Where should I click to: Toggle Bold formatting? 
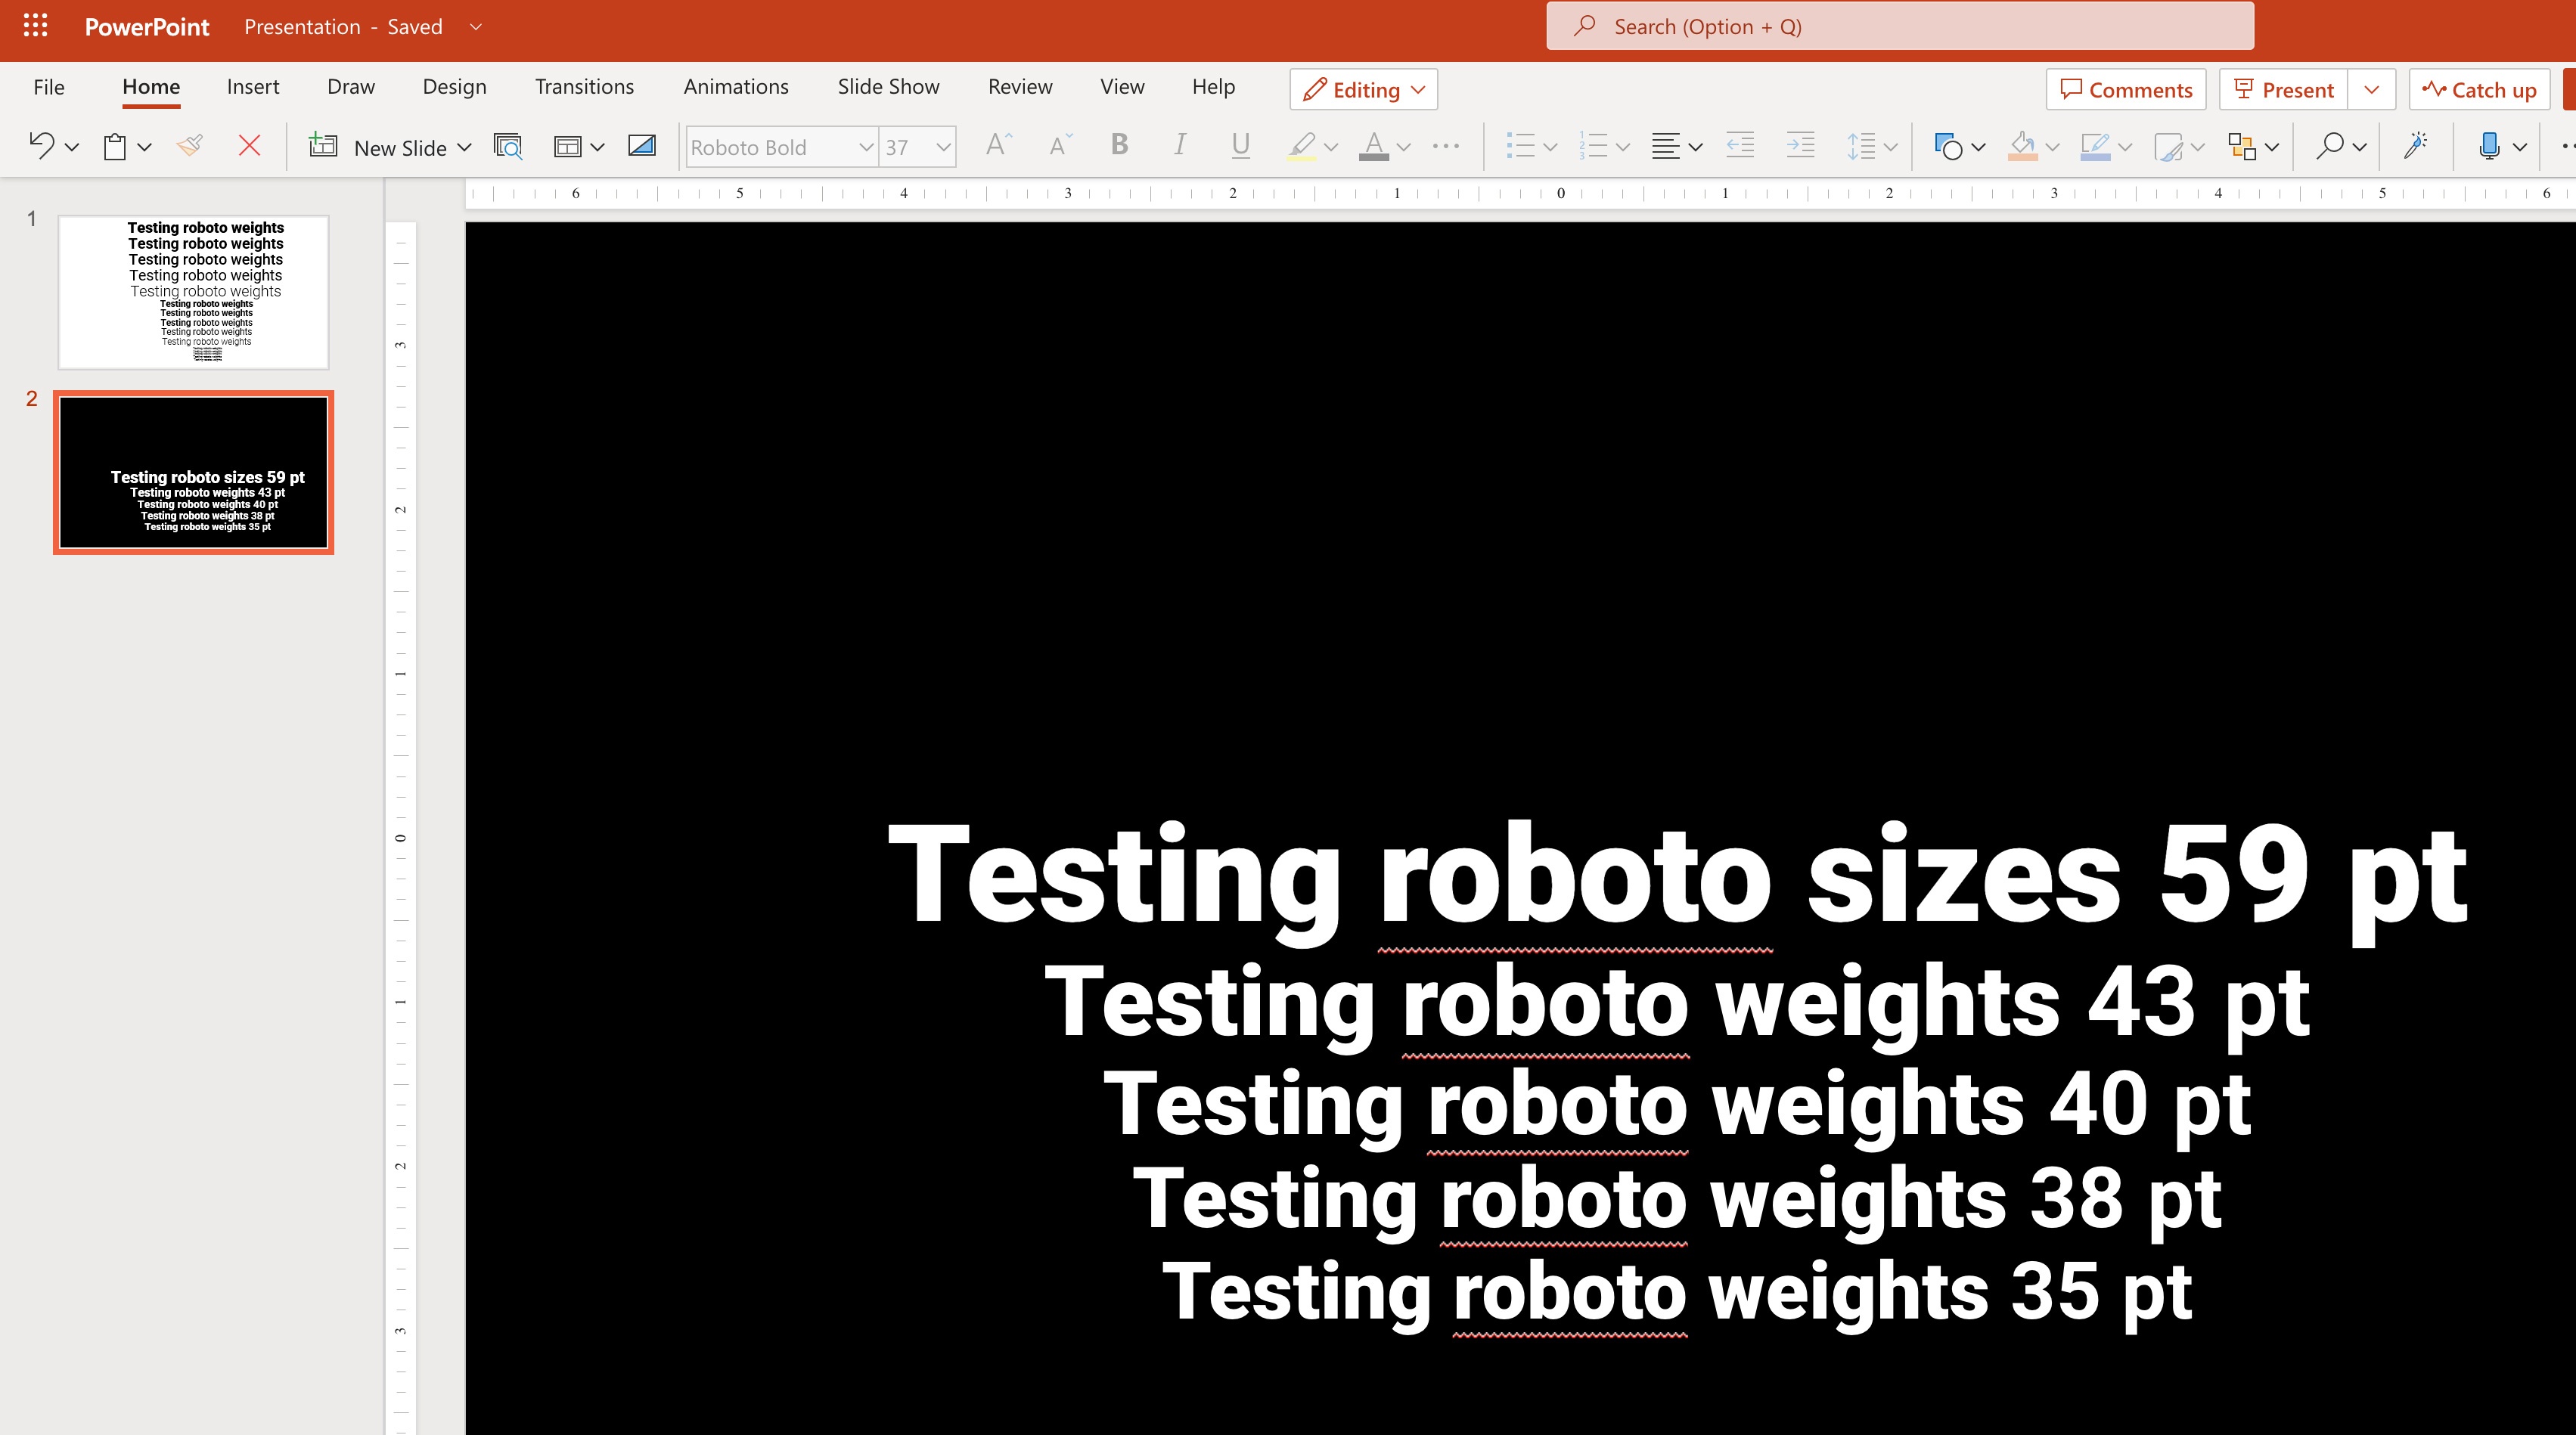click(1119, 146)
